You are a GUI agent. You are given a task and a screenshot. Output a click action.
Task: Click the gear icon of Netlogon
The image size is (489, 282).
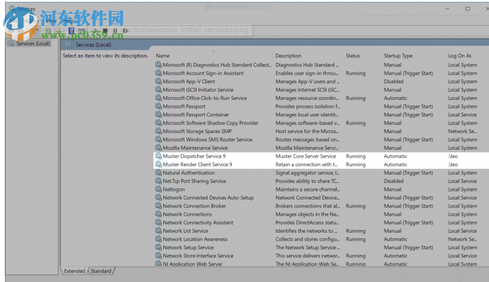(x=158, y=189)
